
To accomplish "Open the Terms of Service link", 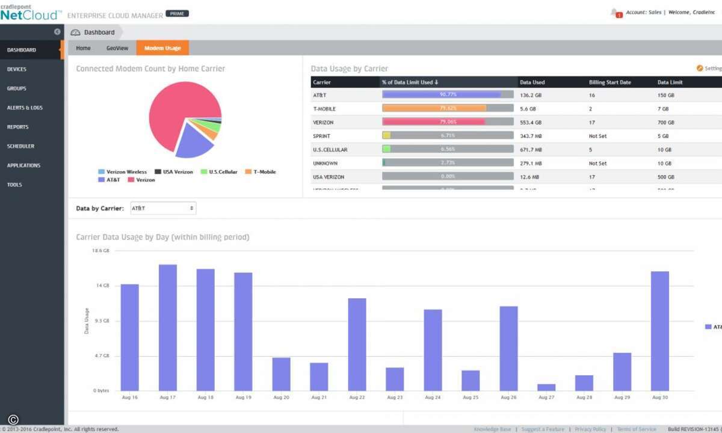I will point(637,429).
